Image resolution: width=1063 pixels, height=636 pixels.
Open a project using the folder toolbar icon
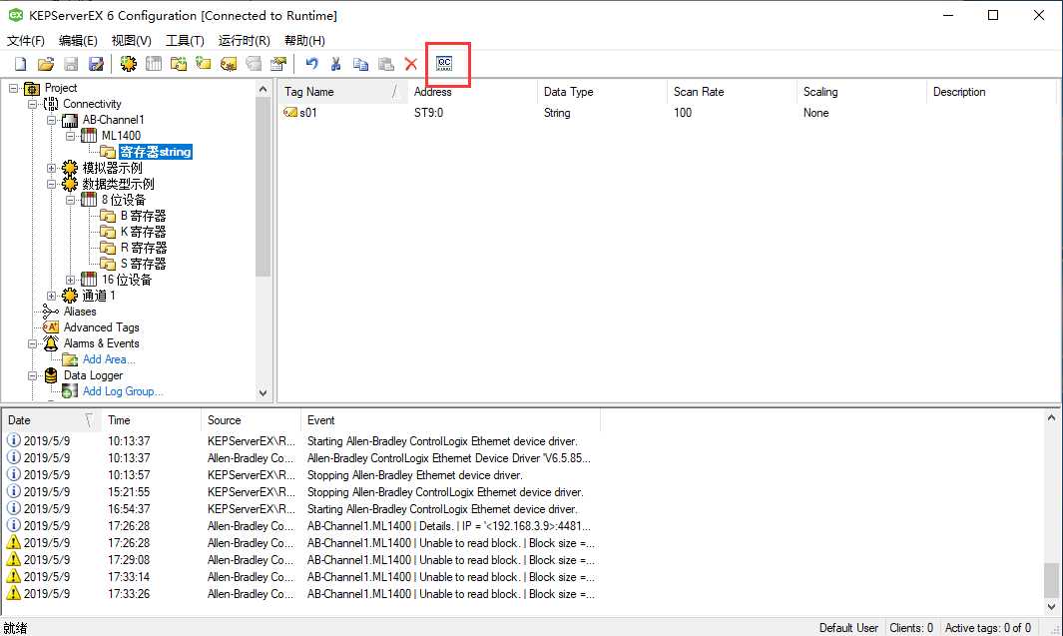[46, 64]
